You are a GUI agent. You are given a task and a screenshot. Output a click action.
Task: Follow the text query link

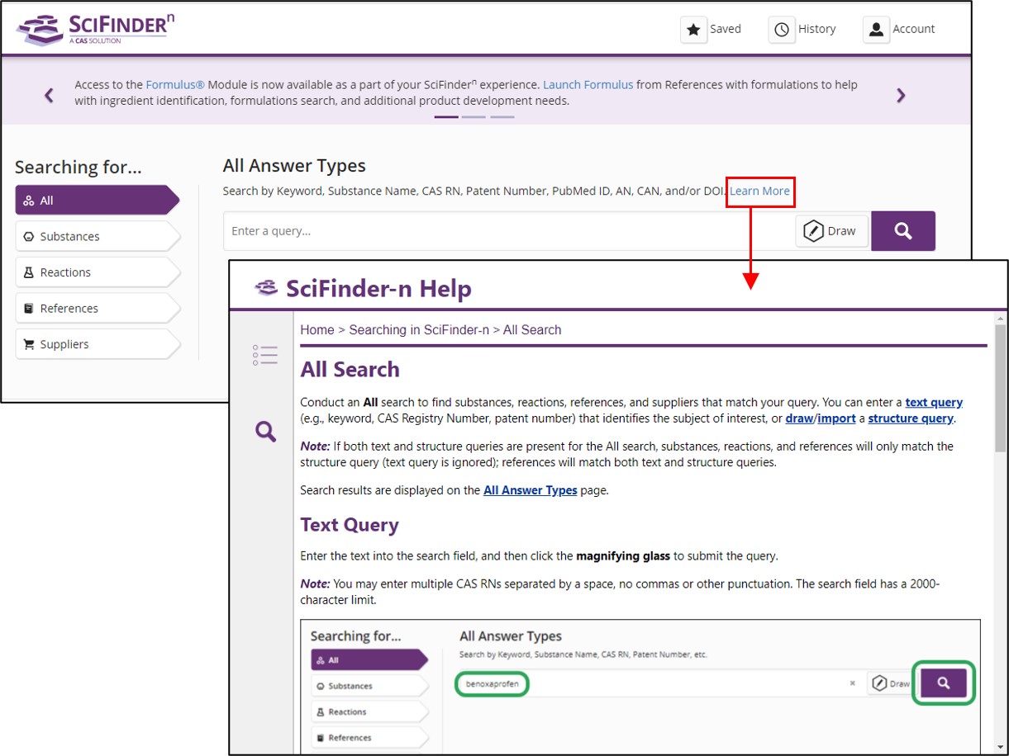coord(934,403)
